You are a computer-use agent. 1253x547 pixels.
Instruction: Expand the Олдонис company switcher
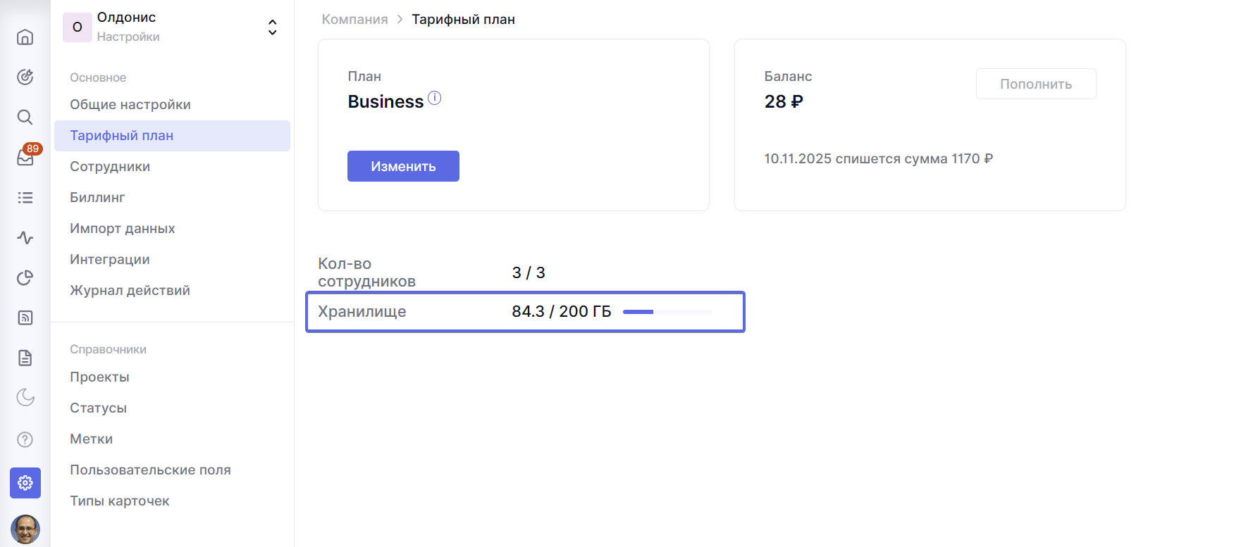(x=272, y=27)
